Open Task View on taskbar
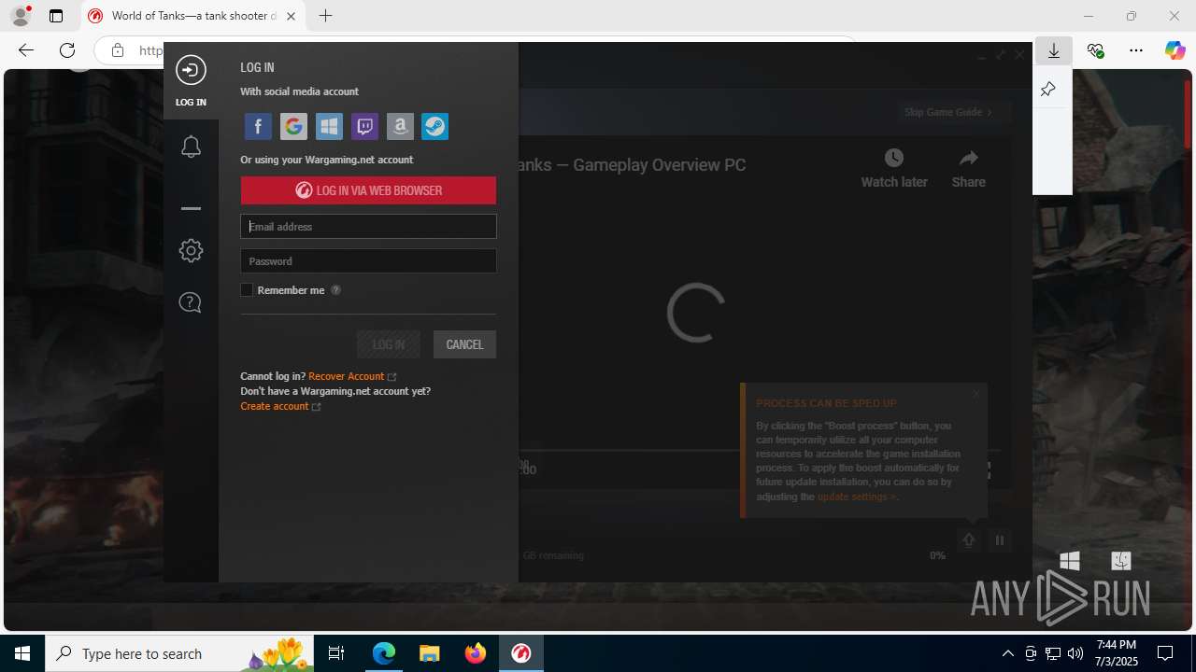The width and height of the screenshot is (1196, 672). 337,653
